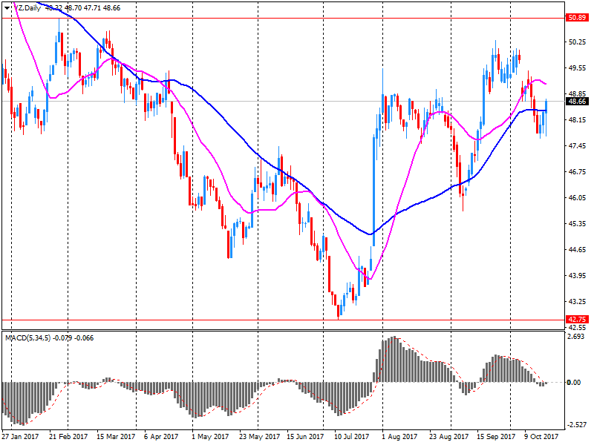Click the 48.15 price scale value

[578, 120]
